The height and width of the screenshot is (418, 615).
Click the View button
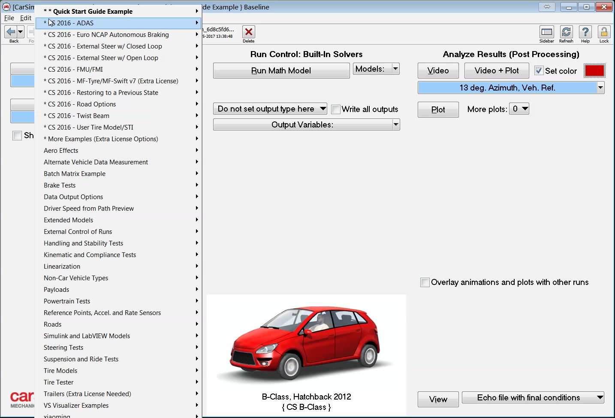[438, 400]
